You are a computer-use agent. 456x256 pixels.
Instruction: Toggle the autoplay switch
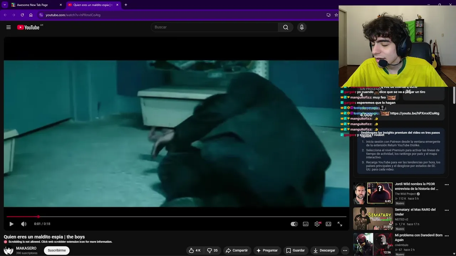coord(294,224)
